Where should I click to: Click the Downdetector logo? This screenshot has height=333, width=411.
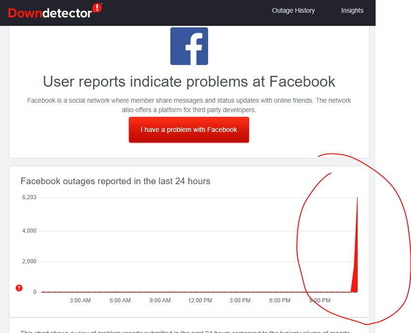click(55, 11)
